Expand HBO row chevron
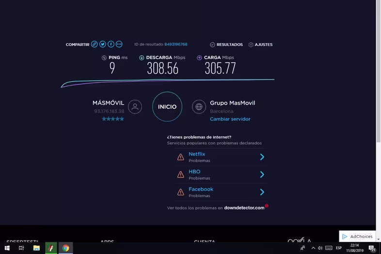Image resolution: width=381 pixels, height=254 pixels. (x=262, y=175)
